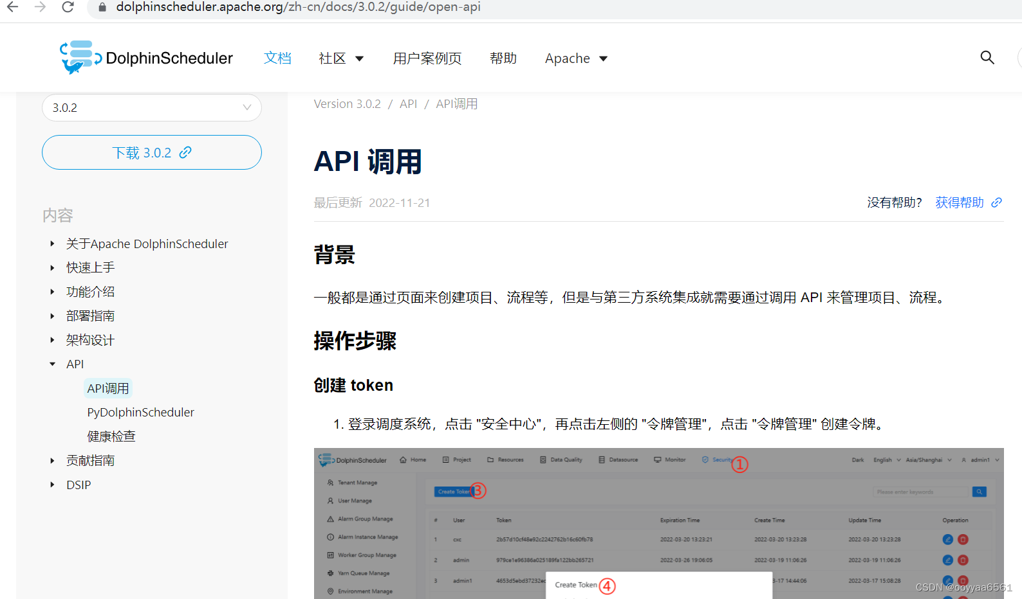Open the embedded token management screenshot
The height and width of the screenshot is (599, 1022).
pos(658,523)
